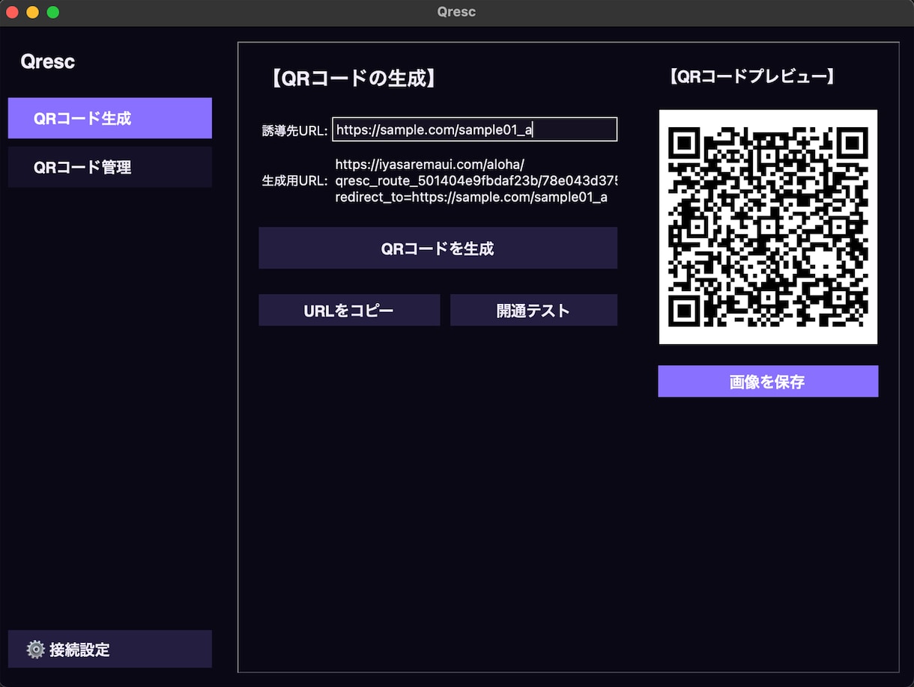The height and width of the screenshot is (687, 914).
Task: Click the 【QRコードの生成】 heading
Action: [352, 79]
